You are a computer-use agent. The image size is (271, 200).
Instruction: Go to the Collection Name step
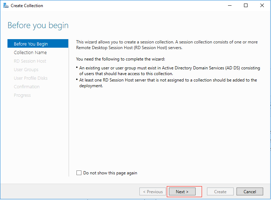pyautogui.click(x=30, y=52)
